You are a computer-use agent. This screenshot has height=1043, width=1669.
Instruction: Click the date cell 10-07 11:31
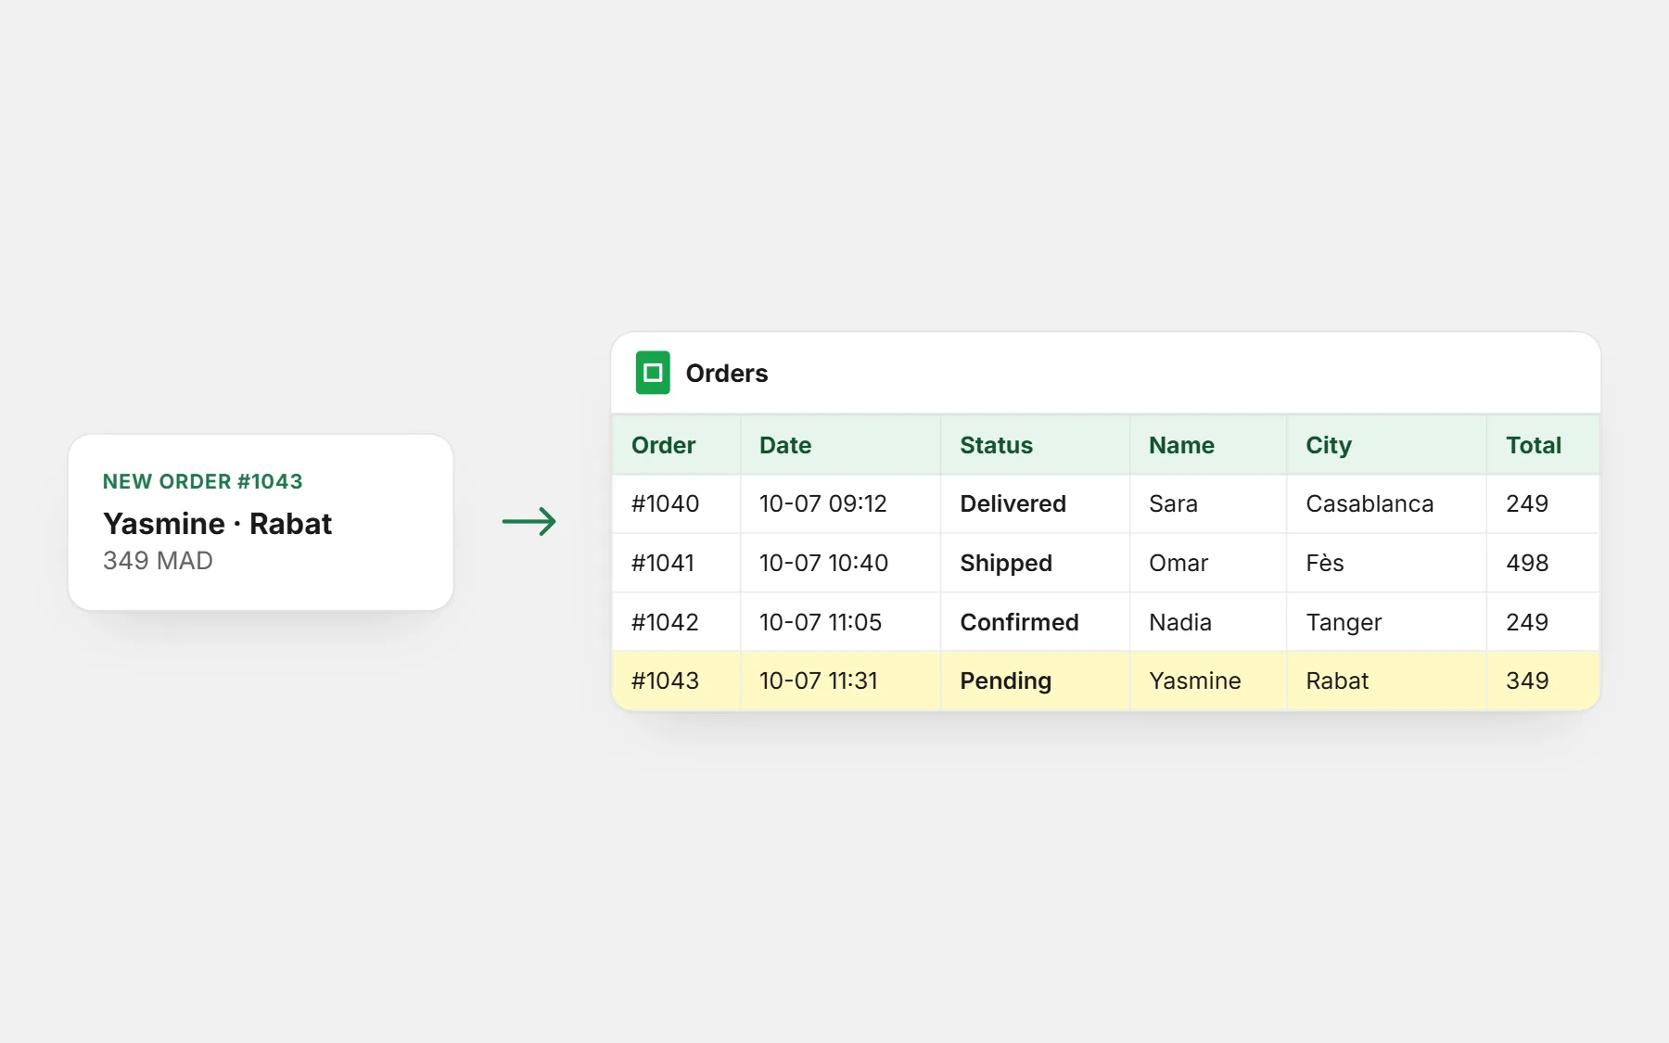(841, 680)
